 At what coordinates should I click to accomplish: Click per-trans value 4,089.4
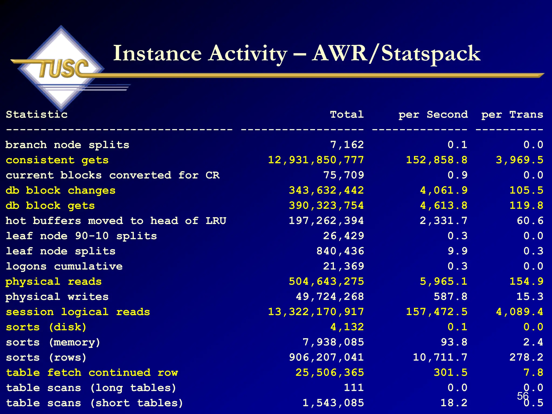click(519, 312)
